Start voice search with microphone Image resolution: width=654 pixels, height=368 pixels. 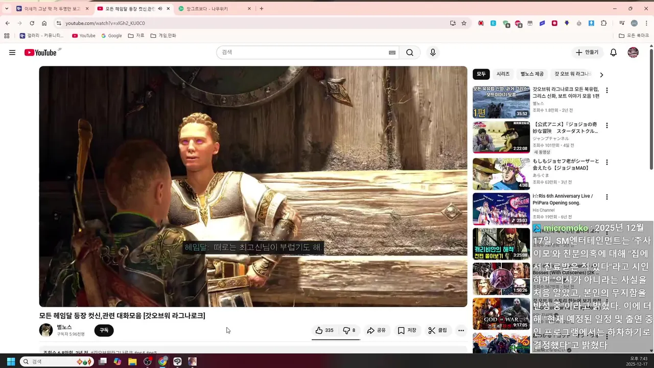pos(433,53)
